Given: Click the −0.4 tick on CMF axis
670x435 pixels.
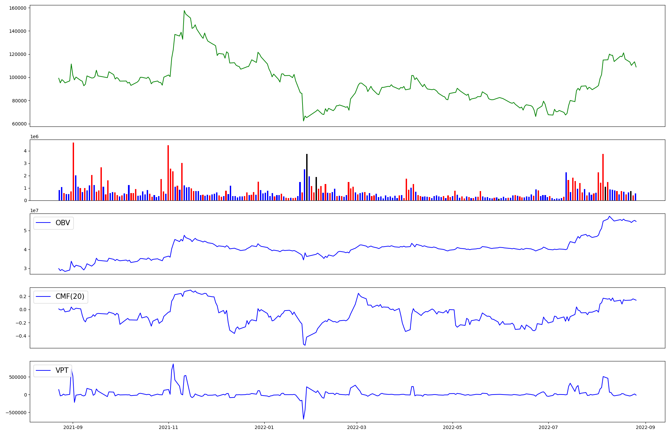Looking at the screenshot, I should pyautogui.click(x=21, y=336).
